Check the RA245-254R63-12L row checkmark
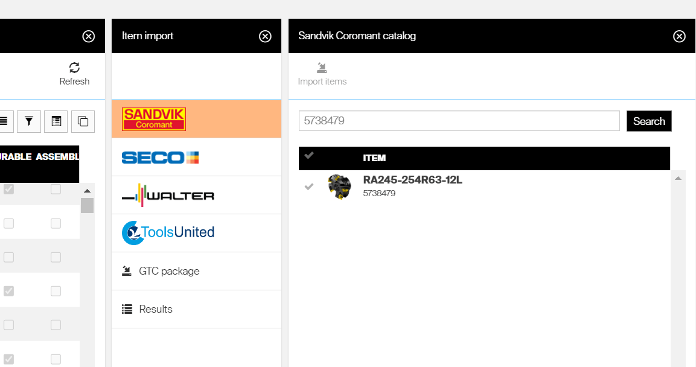This screenshot has width=696, height=367. pyautogui.click(x=309, y=187)
